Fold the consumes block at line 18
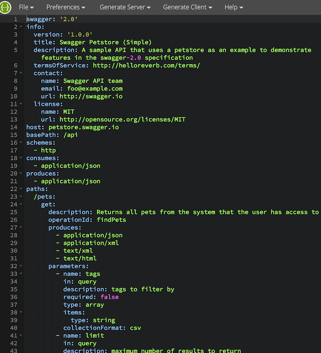This screenshot has height=353, width=321. click(x=21, y=158)
